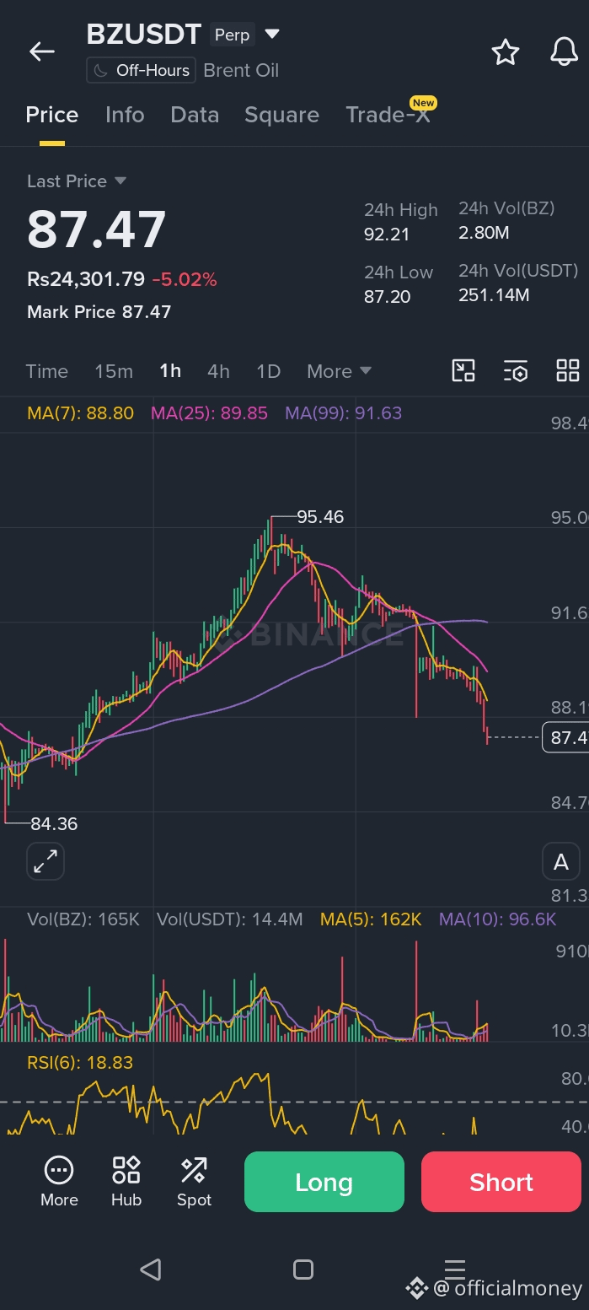Select Time chart interval
Image resolution: width=589 pixels, height=1310 pixels.
pos(47,371)
